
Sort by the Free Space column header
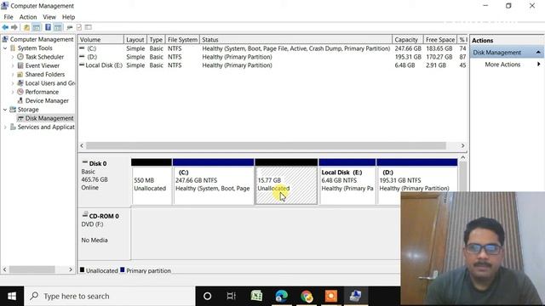point(439,40)
